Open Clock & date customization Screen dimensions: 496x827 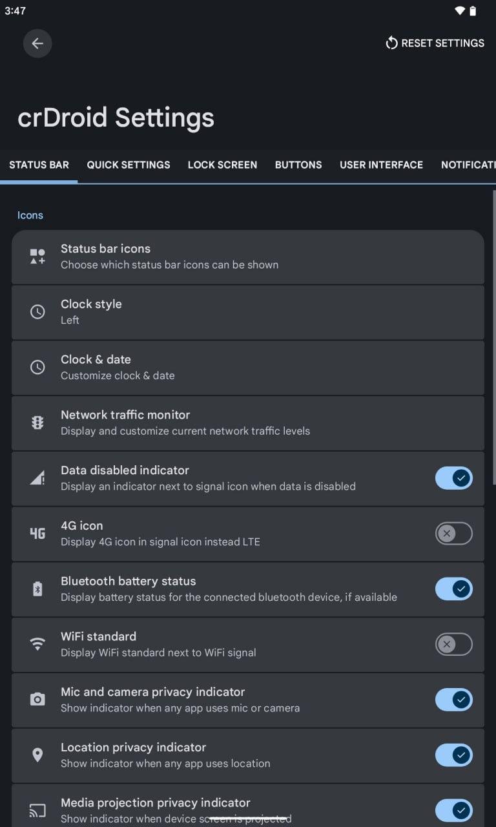[247, 367]
